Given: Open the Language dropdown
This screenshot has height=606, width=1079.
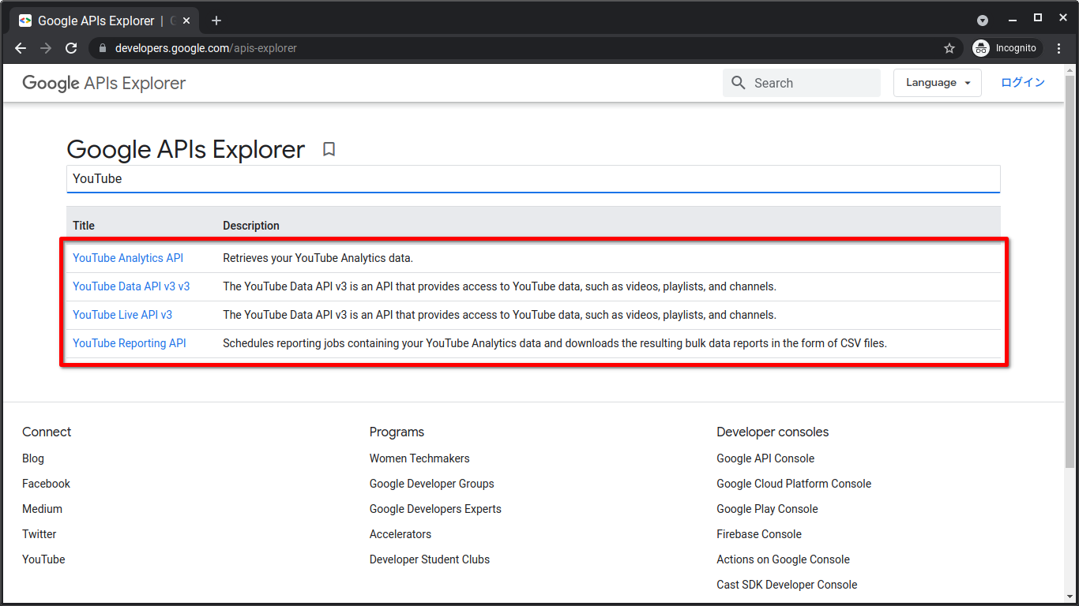Looking at the screenshot, I should coord(937,83).
